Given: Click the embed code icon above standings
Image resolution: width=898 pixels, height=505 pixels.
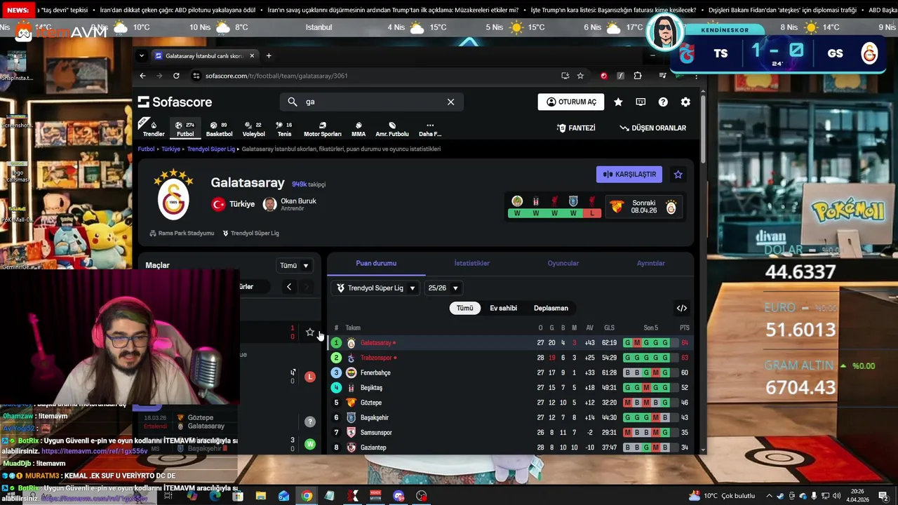Looking at the screenshot, I should pyautogui.click(x=681, y=308).
